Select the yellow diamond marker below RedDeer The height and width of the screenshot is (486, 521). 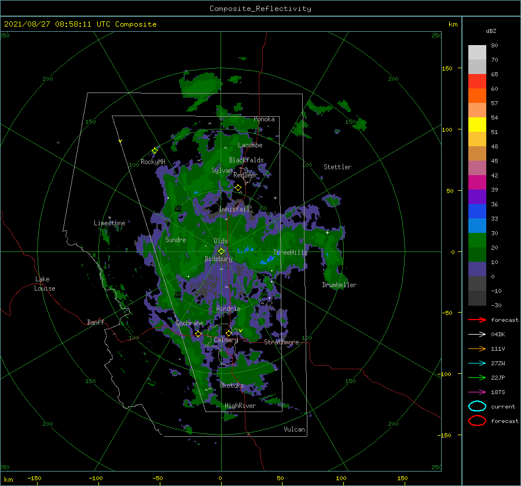(238, 188)
